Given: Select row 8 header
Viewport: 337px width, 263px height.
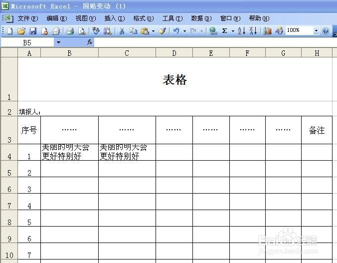Looking at the screenshot, I should click(x=9, y=218).
